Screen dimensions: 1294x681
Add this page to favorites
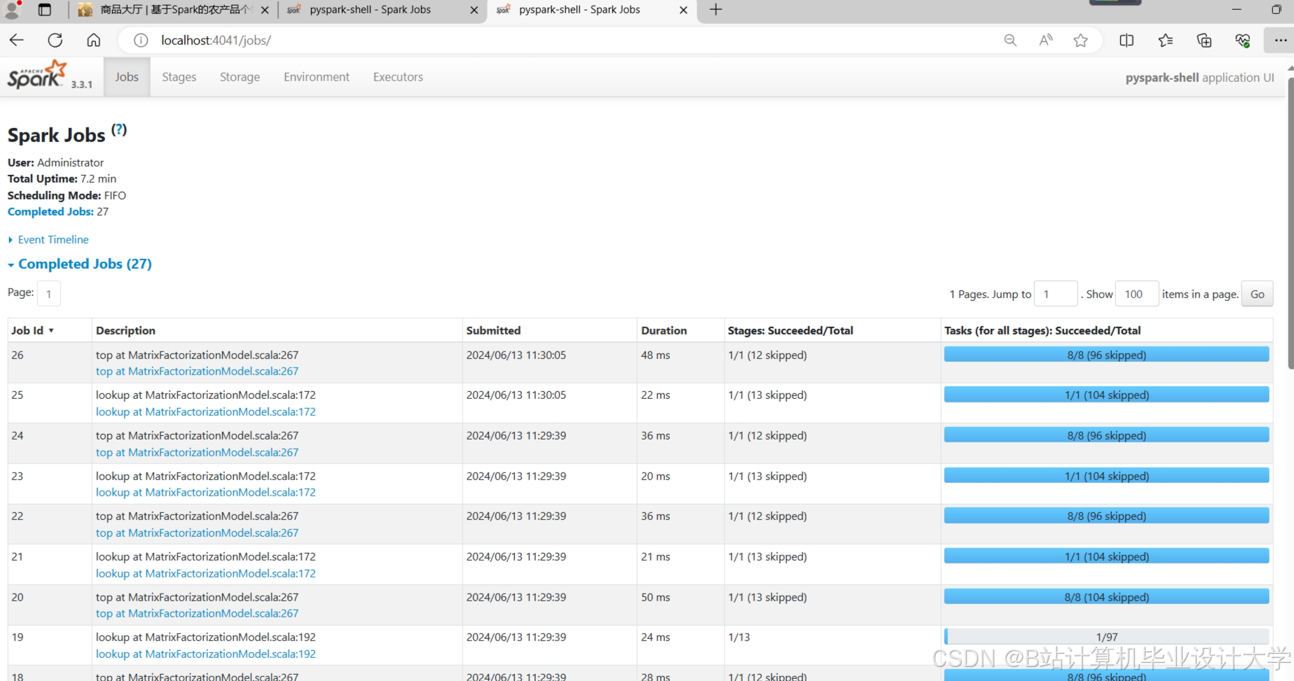click(x=1080, y=40)
